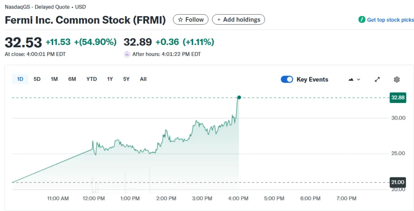The height and width of the screenshot is (211, 414).
Task: Show the 1M chart range
Action: coord(54,79)
